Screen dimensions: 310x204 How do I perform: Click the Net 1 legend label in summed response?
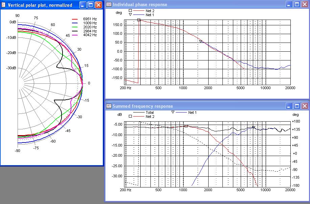coord(192,112)
